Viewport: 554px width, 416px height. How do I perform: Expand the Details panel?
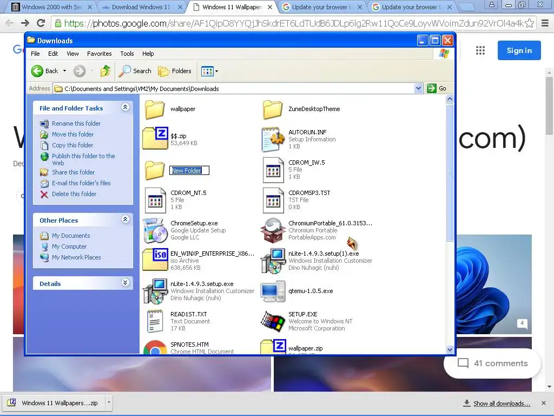[125, 283]
